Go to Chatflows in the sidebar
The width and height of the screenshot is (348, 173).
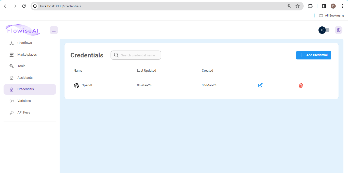tap(24, 43)
